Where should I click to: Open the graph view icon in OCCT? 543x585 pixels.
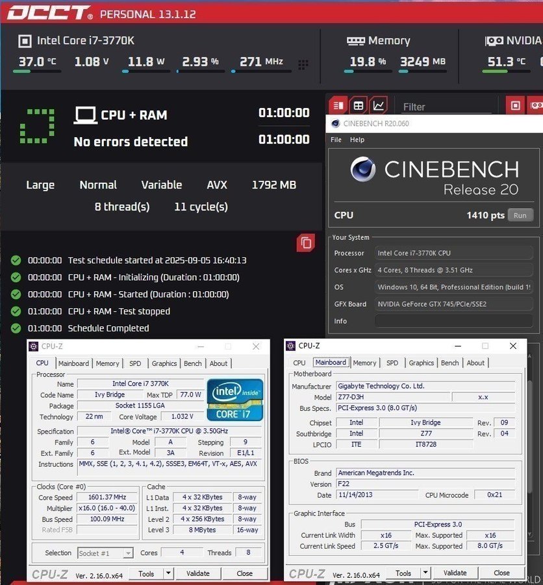click(379, 105)
